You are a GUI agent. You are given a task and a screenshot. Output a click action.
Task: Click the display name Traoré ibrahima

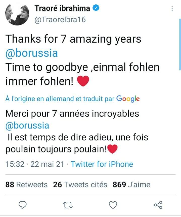[x=62, y=9]
